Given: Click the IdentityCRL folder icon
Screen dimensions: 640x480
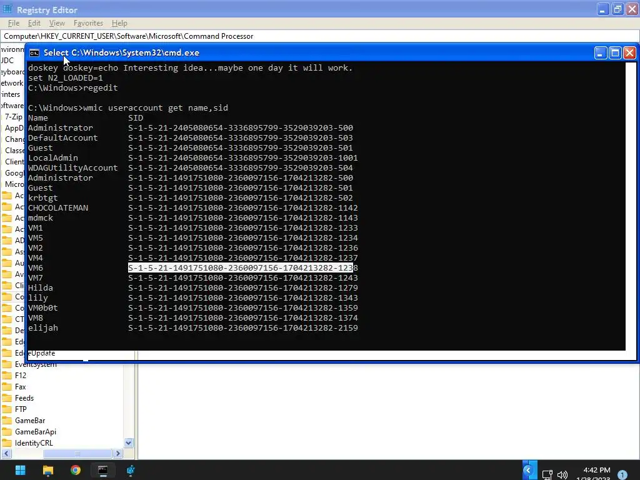Looking at the screenshot, I should pos(7,443).
